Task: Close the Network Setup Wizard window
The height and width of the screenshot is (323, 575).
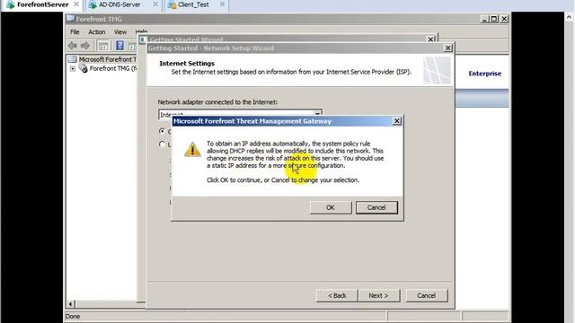Action: pyautogui.click(x=447, y=48)
